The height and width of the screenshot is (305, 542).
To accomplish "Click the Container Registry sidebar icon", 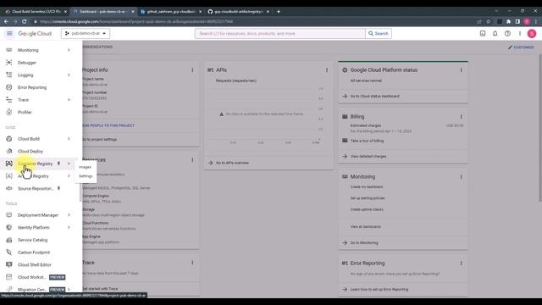I will (x=9, y=164).
